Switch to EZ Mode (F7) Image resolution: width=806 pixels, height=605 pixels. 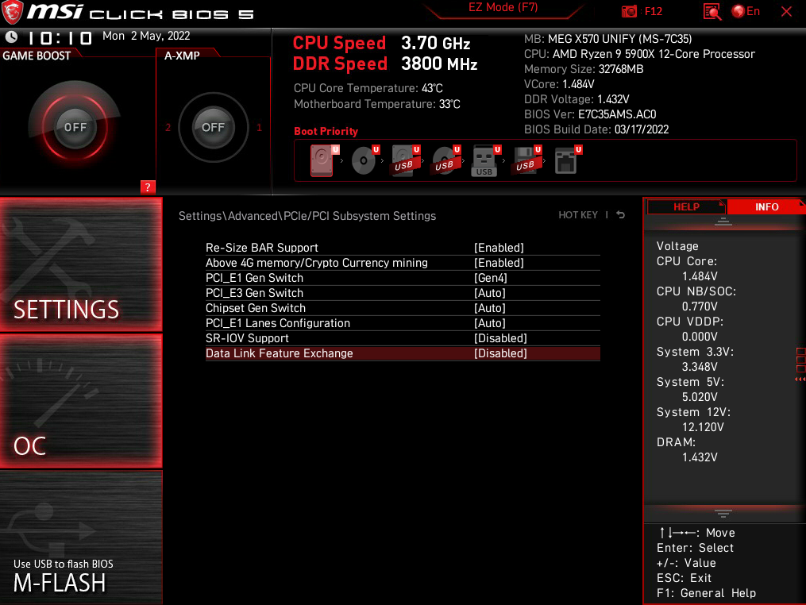(x=503, y=8)
